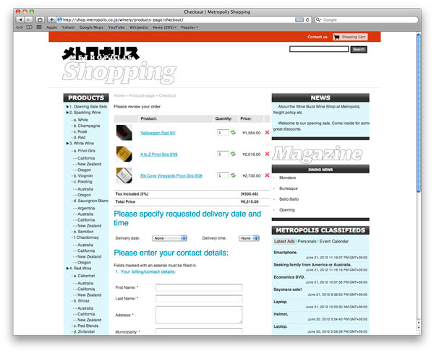Open Delivery time dropdown
Screen dimensions: 434x353
tap(250, 238)
